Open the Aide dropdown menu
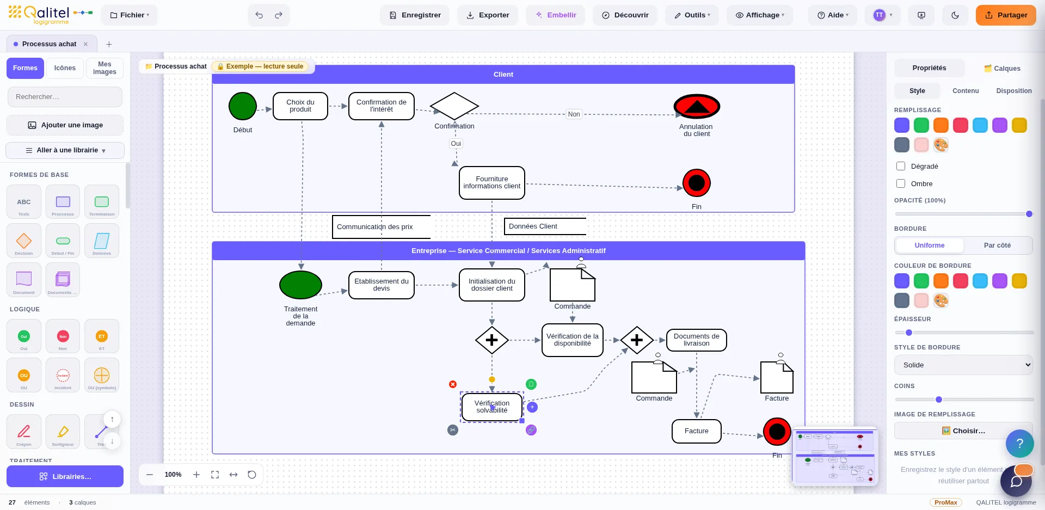The height and width of the screenshot is (510, 1045). (x=833, y=15)
